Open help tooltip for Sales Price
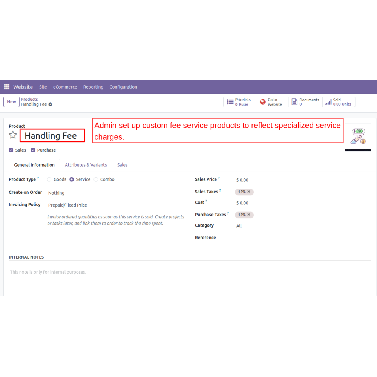Image resolution: width=377 pixels, height=377 pixels. tap(219, 178)
